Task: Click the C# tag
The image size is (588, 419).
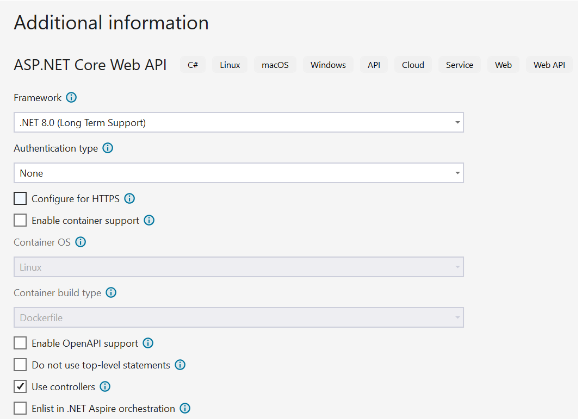Action: click(193, 65)
